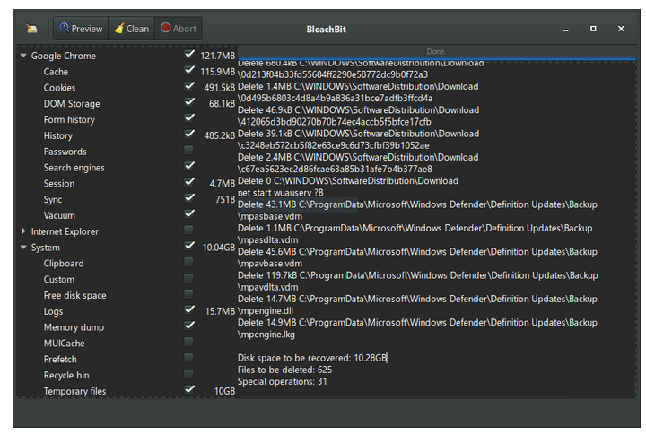Enable the MUICache checkbox

click(x=188, y=342)
